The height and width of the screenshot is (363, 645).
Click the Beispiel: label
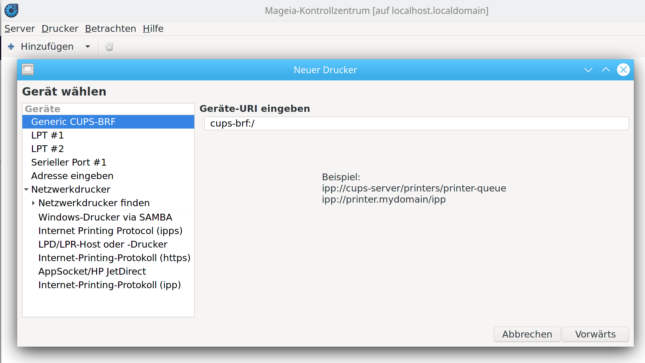(341, 177)
